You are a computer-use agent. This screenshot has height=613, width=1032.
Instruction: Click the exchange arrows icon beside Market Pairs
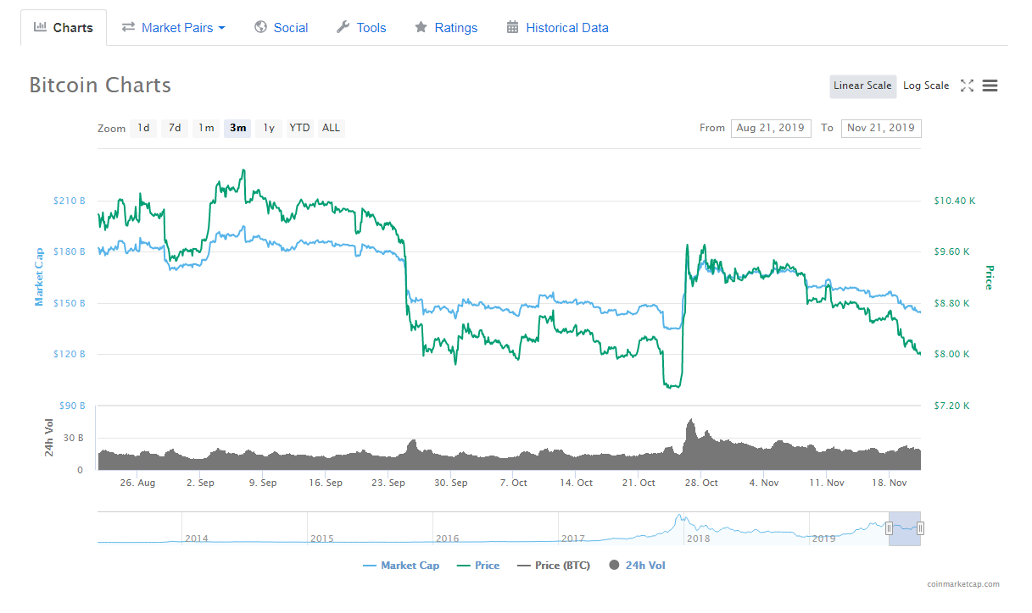(128, 27)
